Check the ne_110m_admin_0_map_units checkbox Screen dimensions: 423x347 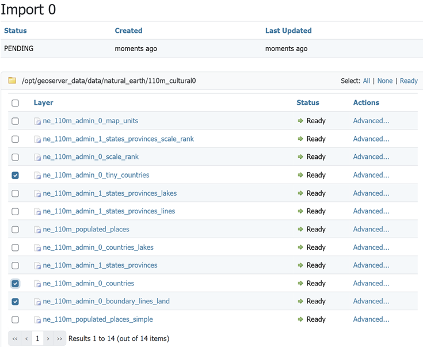[x=15, y=121]
